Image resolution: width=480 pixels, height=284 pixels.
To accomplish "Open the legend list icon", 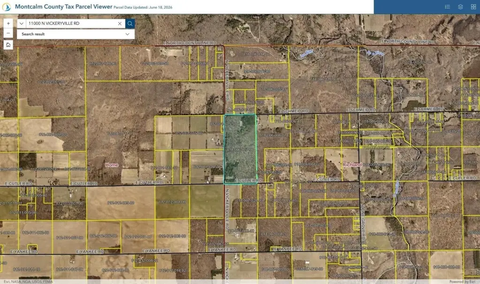I will 447,7.
